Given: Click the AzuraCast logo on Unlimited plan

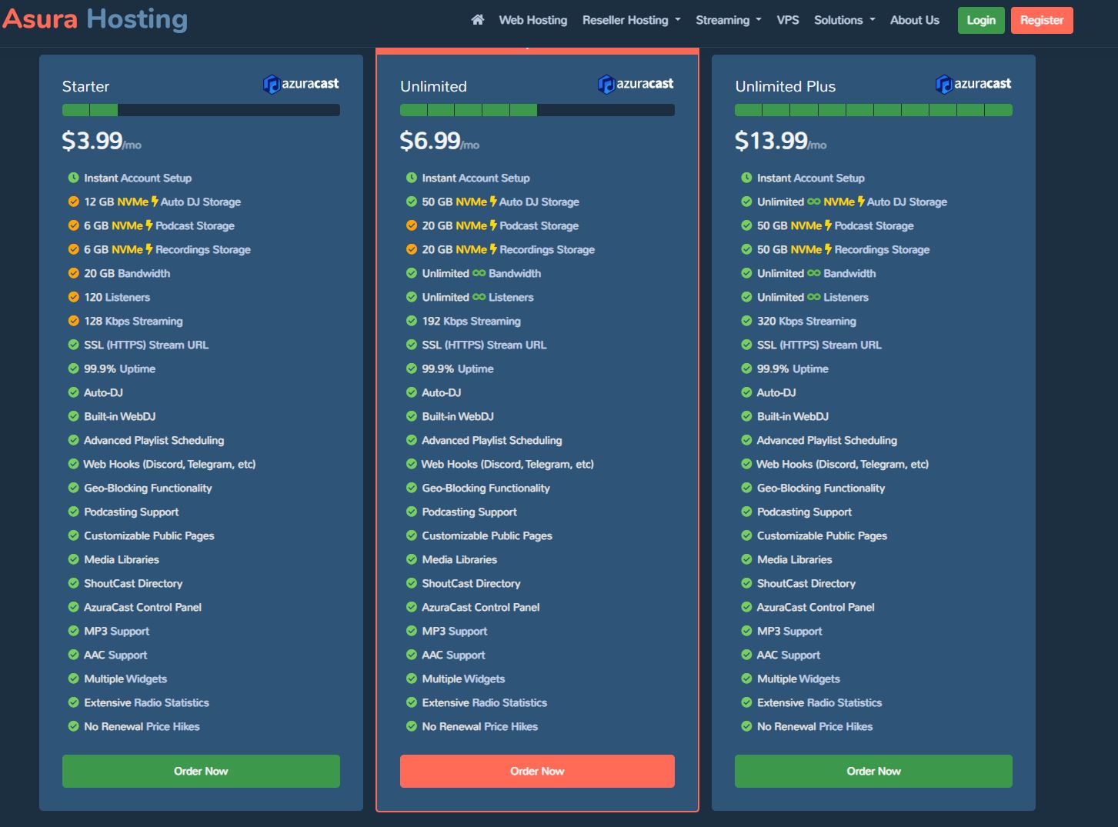Looking at the screenshot, I should point(636,84).
